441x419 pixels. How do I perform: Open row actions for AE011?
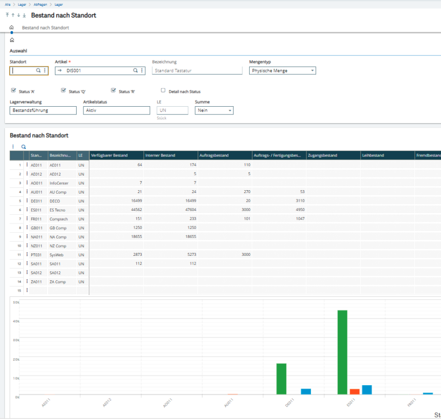27,165
